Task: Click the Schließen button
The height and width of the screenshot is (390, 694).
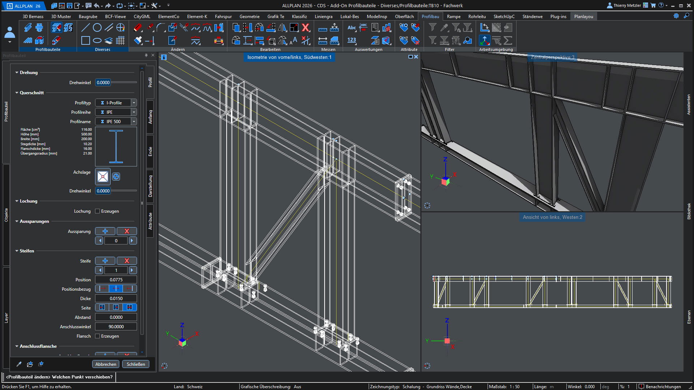Action: 136,364
